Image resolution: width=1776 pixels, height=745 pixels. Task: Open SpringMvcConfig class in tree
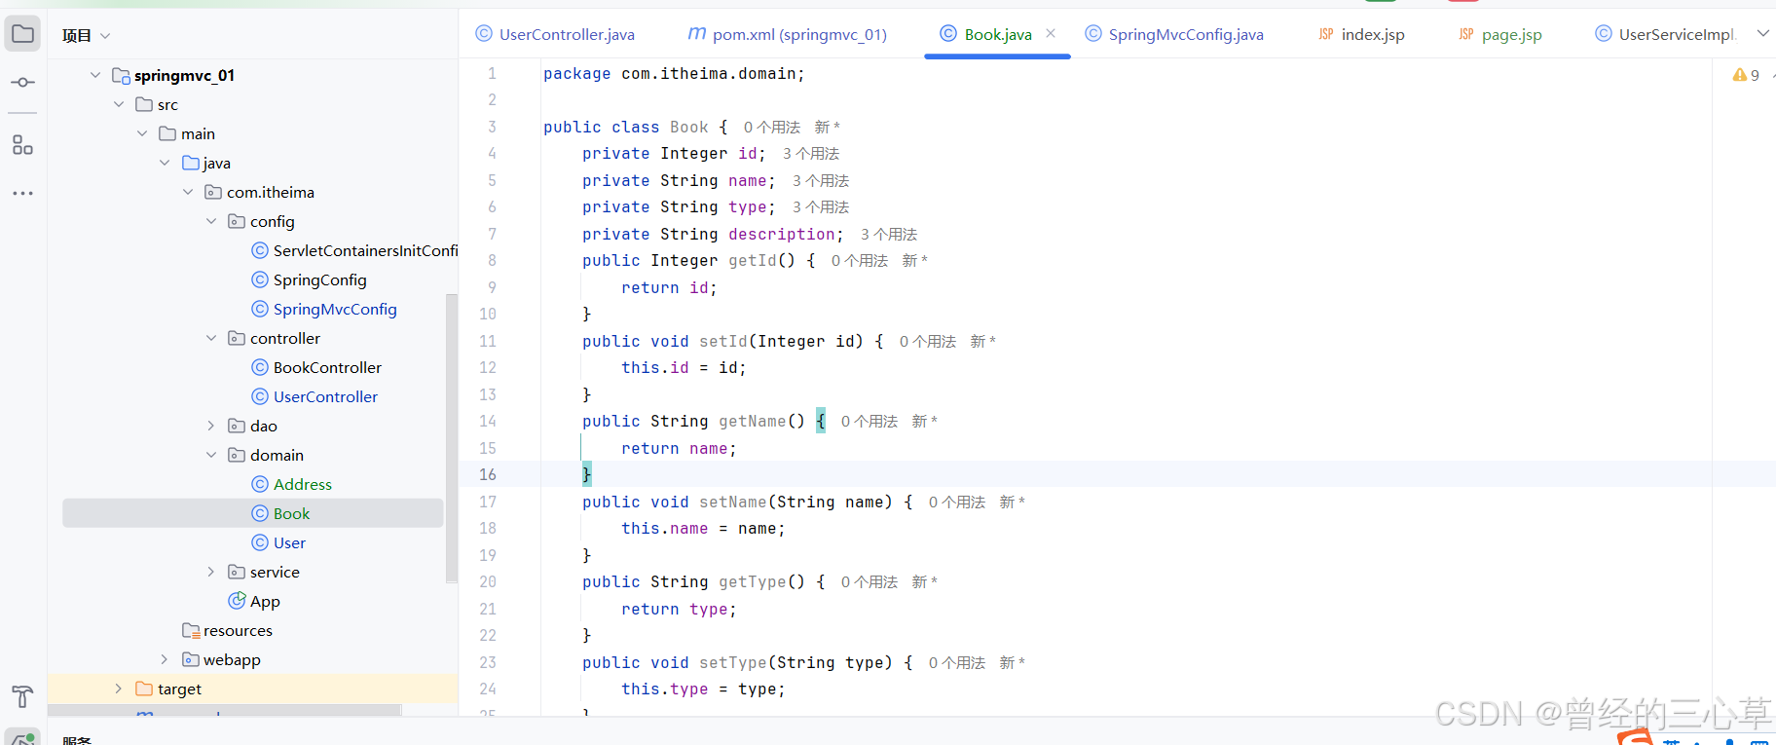[324, 309]
